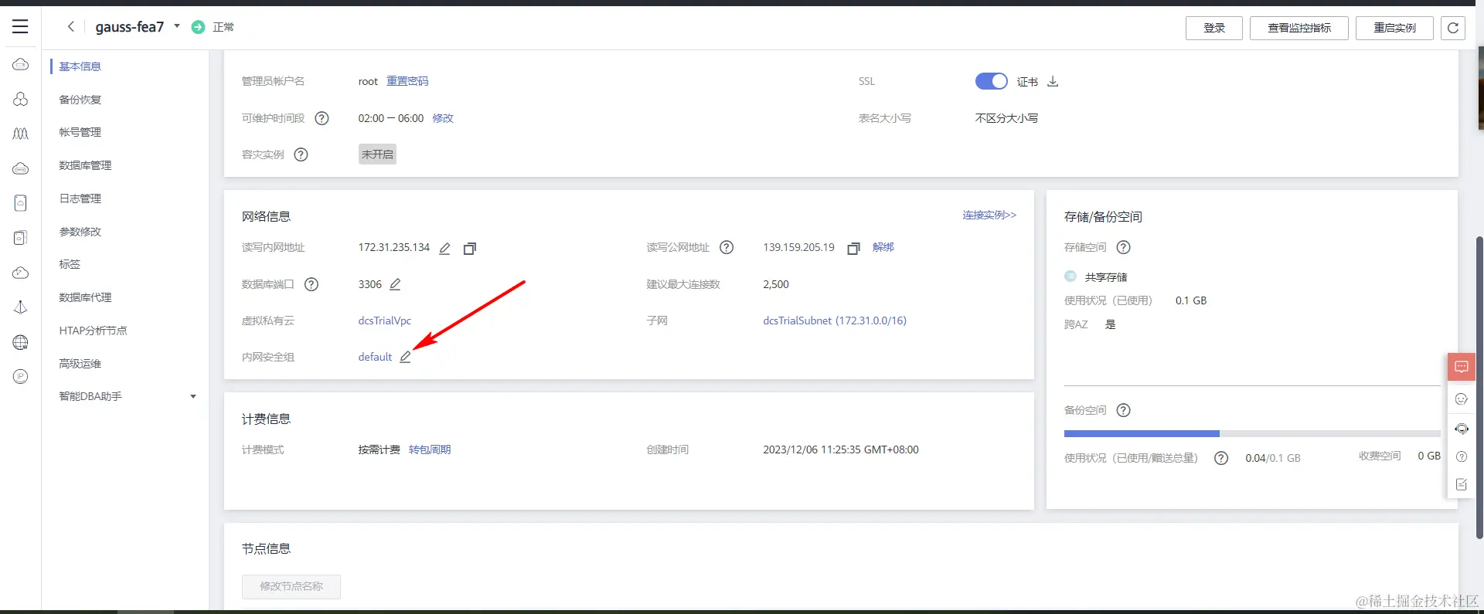The width and height of the screenshot is (1484, 614).
Task: Edit the 内网安全组 default group
Action: 406,357
